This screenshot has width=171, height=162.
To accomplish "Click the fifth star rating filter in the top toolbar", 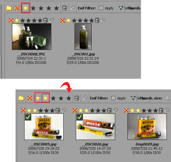I will [x=56, y=8].
